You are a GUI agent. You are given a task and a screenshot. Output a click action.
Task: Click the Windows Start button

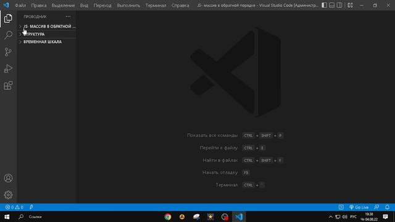click(x=7, y=216)
